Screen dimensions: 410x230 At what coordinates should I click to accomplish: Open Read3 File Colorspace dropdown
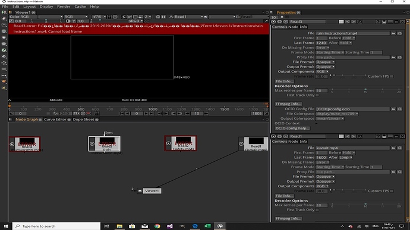(337, 114)
